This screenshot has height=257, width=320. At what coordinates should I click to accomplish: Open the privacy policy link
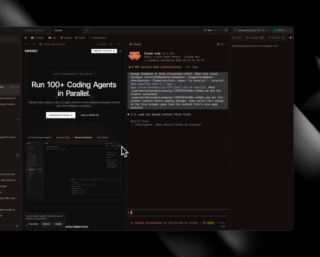click(33, 224)
